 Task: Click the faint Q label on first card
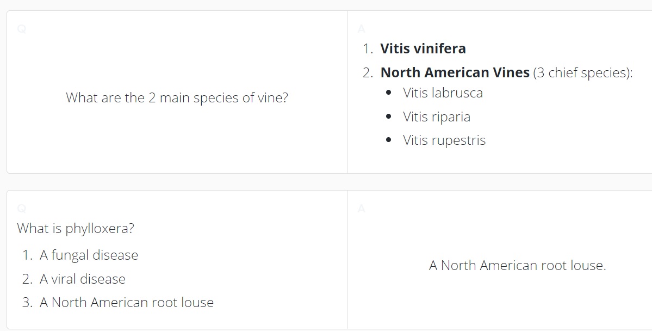point(22,29)
